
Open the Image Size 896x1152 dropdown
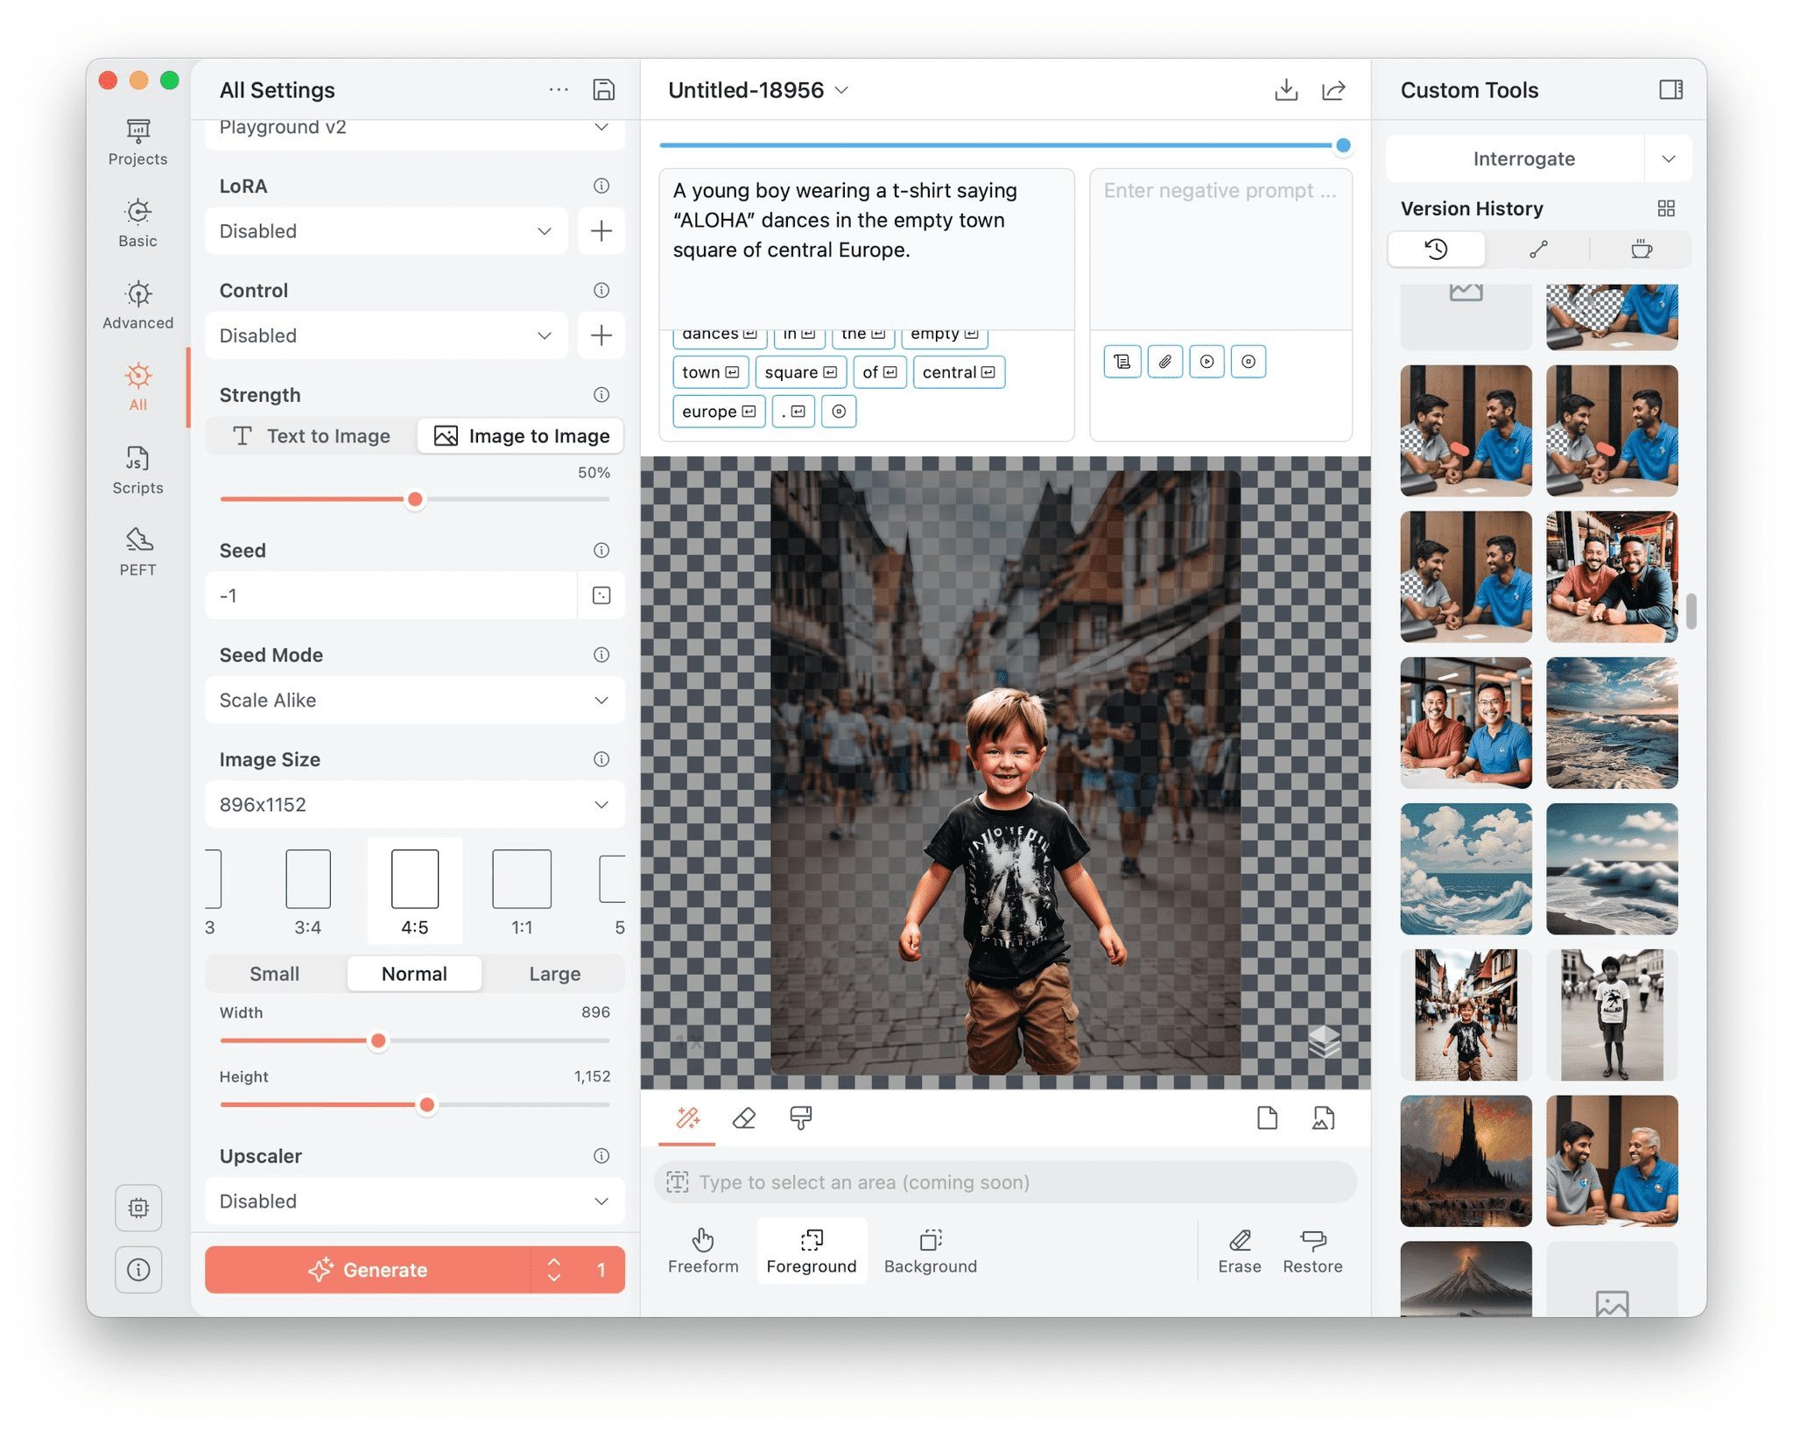click(x=414, y=804)
